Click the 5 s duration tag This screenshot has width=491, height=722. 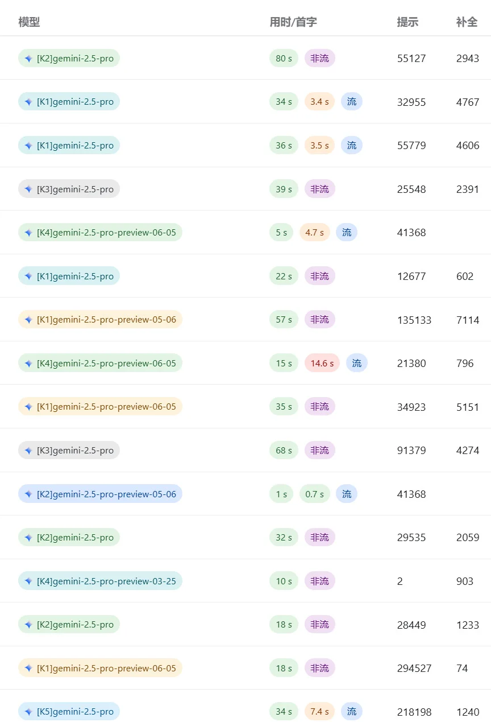pos(281,233)
